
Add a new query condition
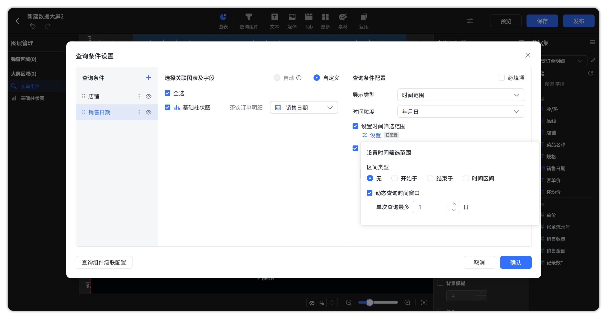[x=148, y=78]
